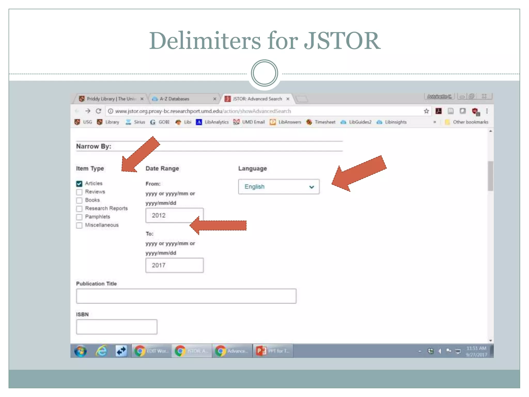This screenshot has height=397, width=529.
Task: Open the Advance Chrome taskbar window
Action: (x=232, y=351)
